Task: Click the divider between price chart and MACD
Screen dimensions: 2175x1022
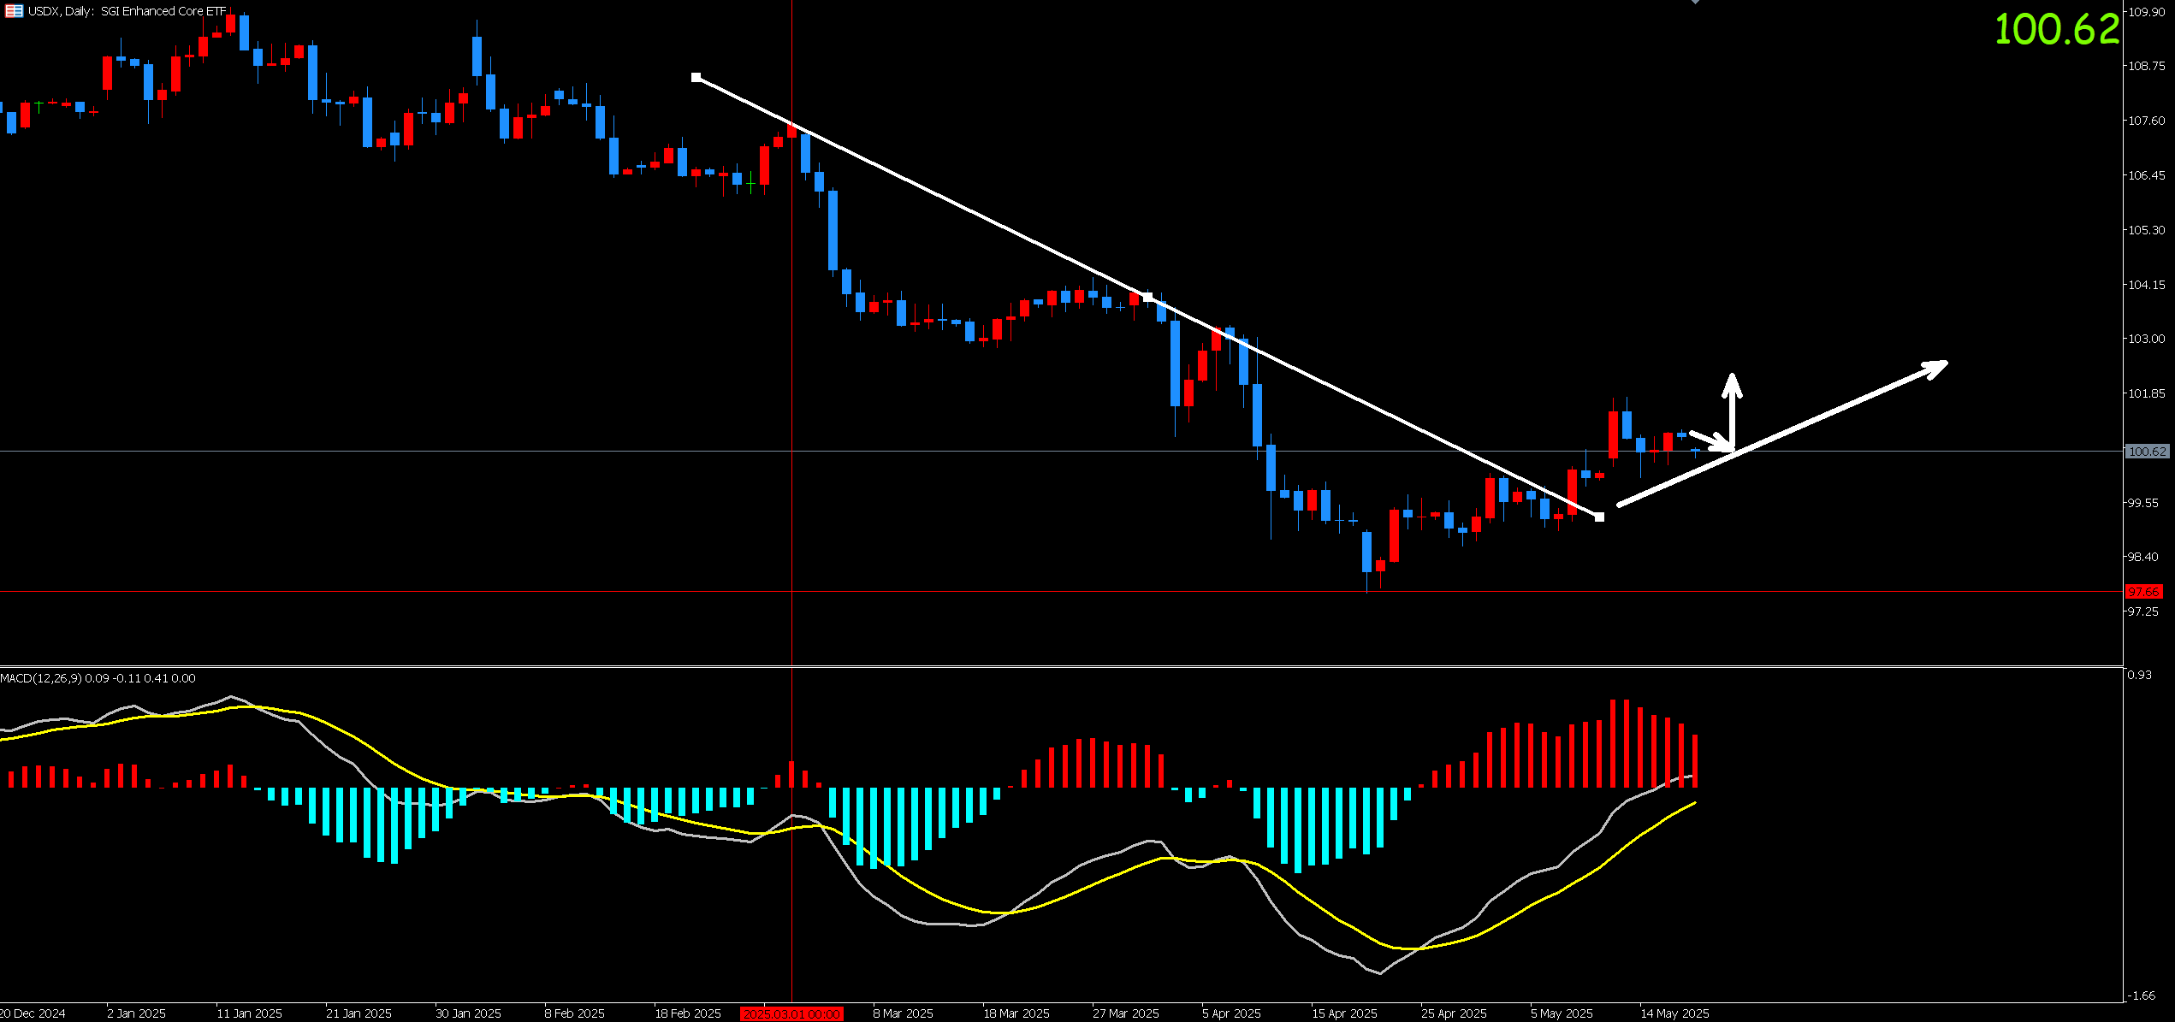Action: pos(1061,666)
